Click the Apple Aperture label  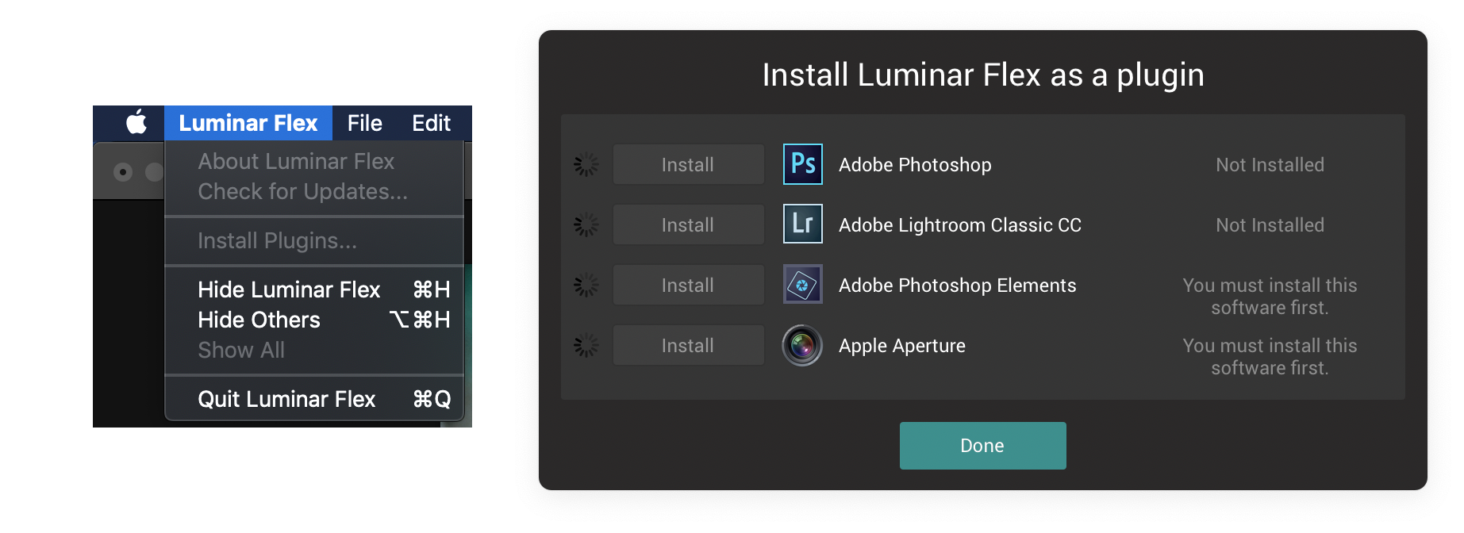pos(902,346)
